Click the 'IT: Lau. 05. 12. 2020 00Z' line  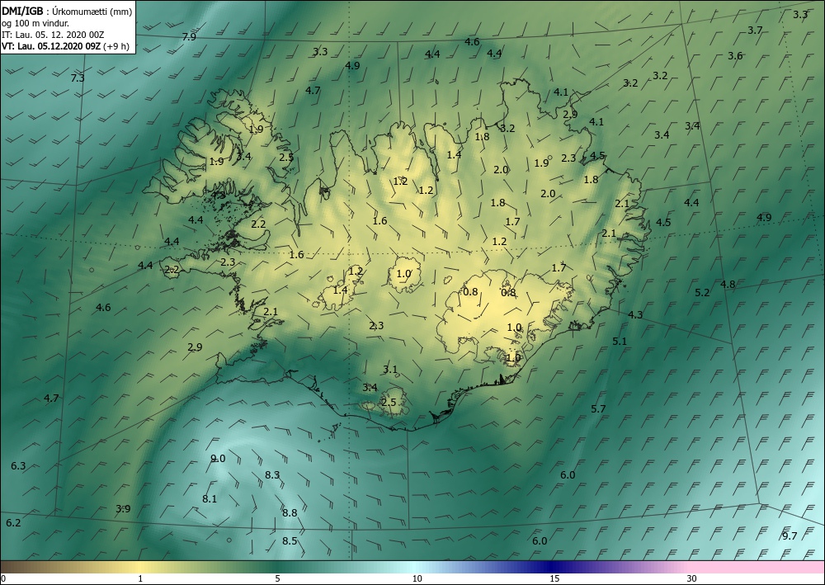click(53, 35)
